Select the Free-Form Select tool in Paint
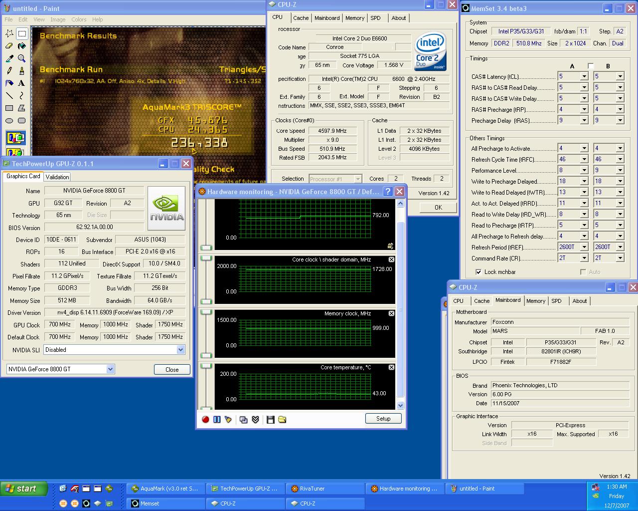The height and width of the screenshot is (511, 638). coord(9,33)
